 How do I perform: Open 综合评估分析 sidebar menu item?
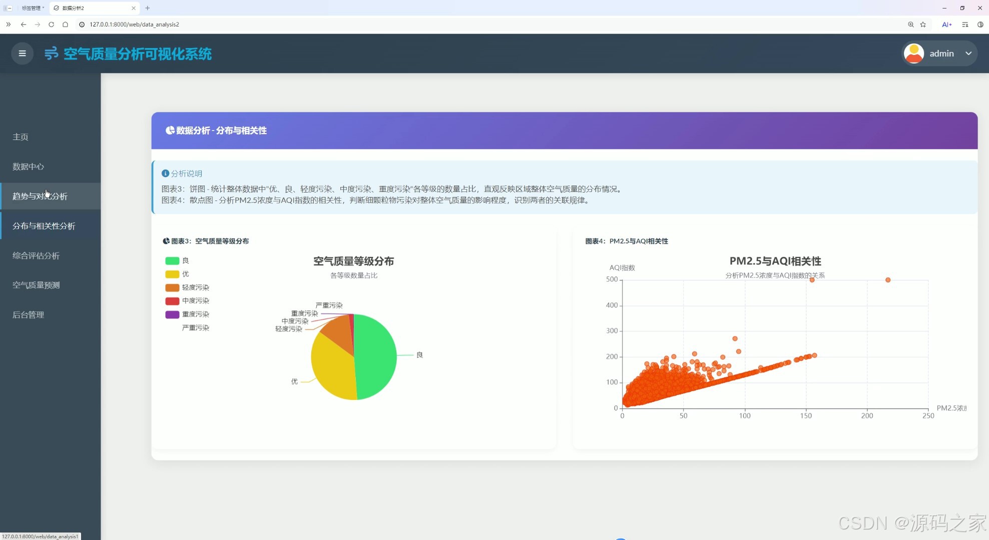(36, 255)
